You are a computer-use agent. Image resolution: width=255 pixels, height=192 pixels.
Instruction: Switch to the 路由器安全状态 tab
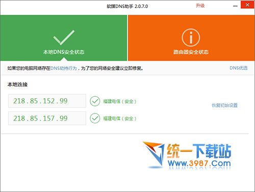click(191, 38)
